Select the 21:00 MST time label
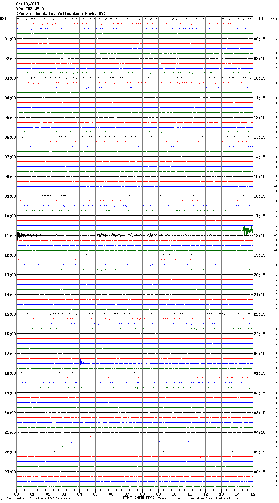279x503 pixels. click(10, 433)
